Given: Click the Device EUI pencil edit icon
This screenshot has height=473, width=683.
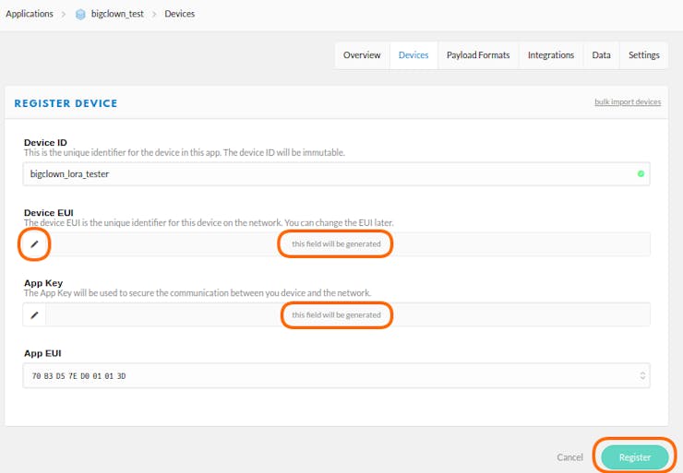Looking at the screenshot, I should (34, 244).
